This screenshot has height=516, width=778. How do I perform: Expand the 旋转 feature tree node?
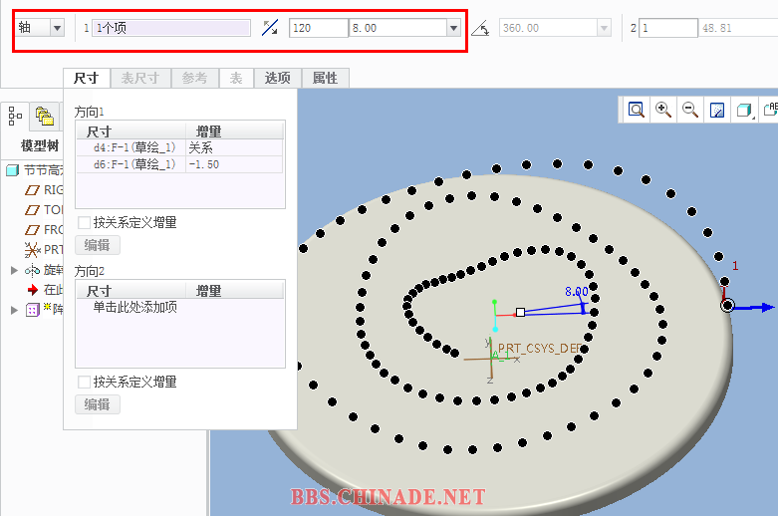point(14,270)
